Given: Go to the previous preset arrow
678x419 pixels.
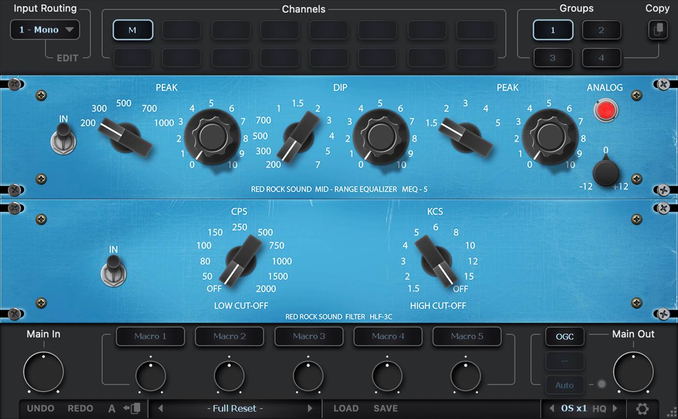Looking at the screenshot, I should click(161, 408).
